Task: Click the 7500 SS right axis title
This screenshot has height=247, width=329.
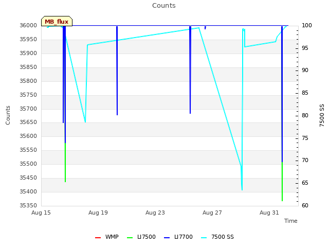Action: (x=322, y=115)
